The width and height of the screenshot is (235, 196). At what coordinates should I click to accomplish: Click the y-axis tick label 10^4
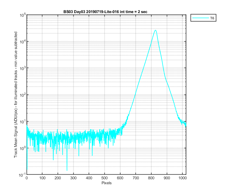tap(23, 42)
